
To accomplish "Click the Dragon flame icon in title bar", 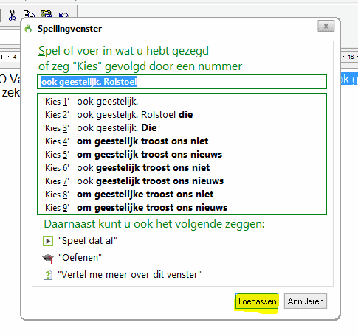I will [x=29, y=29].
